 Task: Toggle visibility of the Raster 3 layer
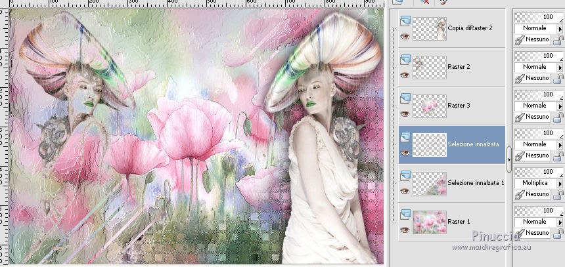point(405,113)
